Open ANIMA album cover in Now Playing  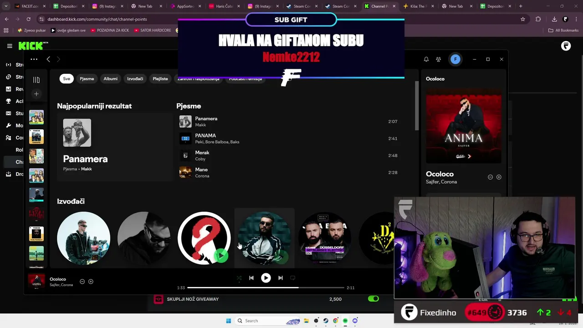[x=464, y=126]
